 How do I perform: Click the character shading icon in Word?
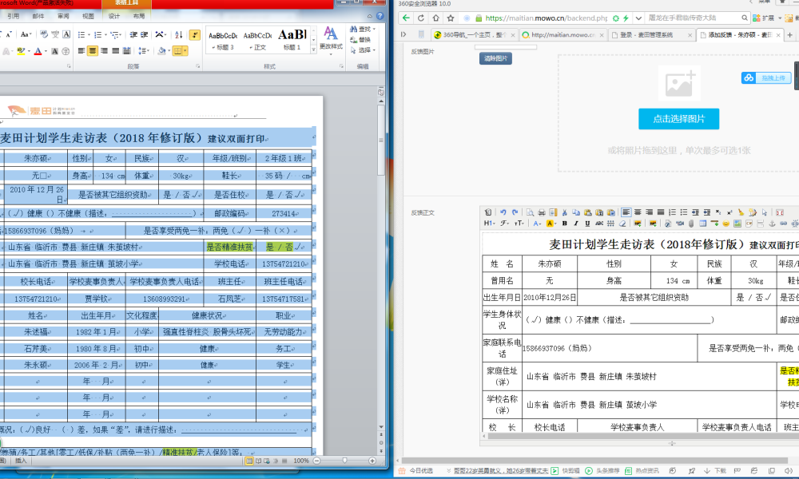point(54,51)
